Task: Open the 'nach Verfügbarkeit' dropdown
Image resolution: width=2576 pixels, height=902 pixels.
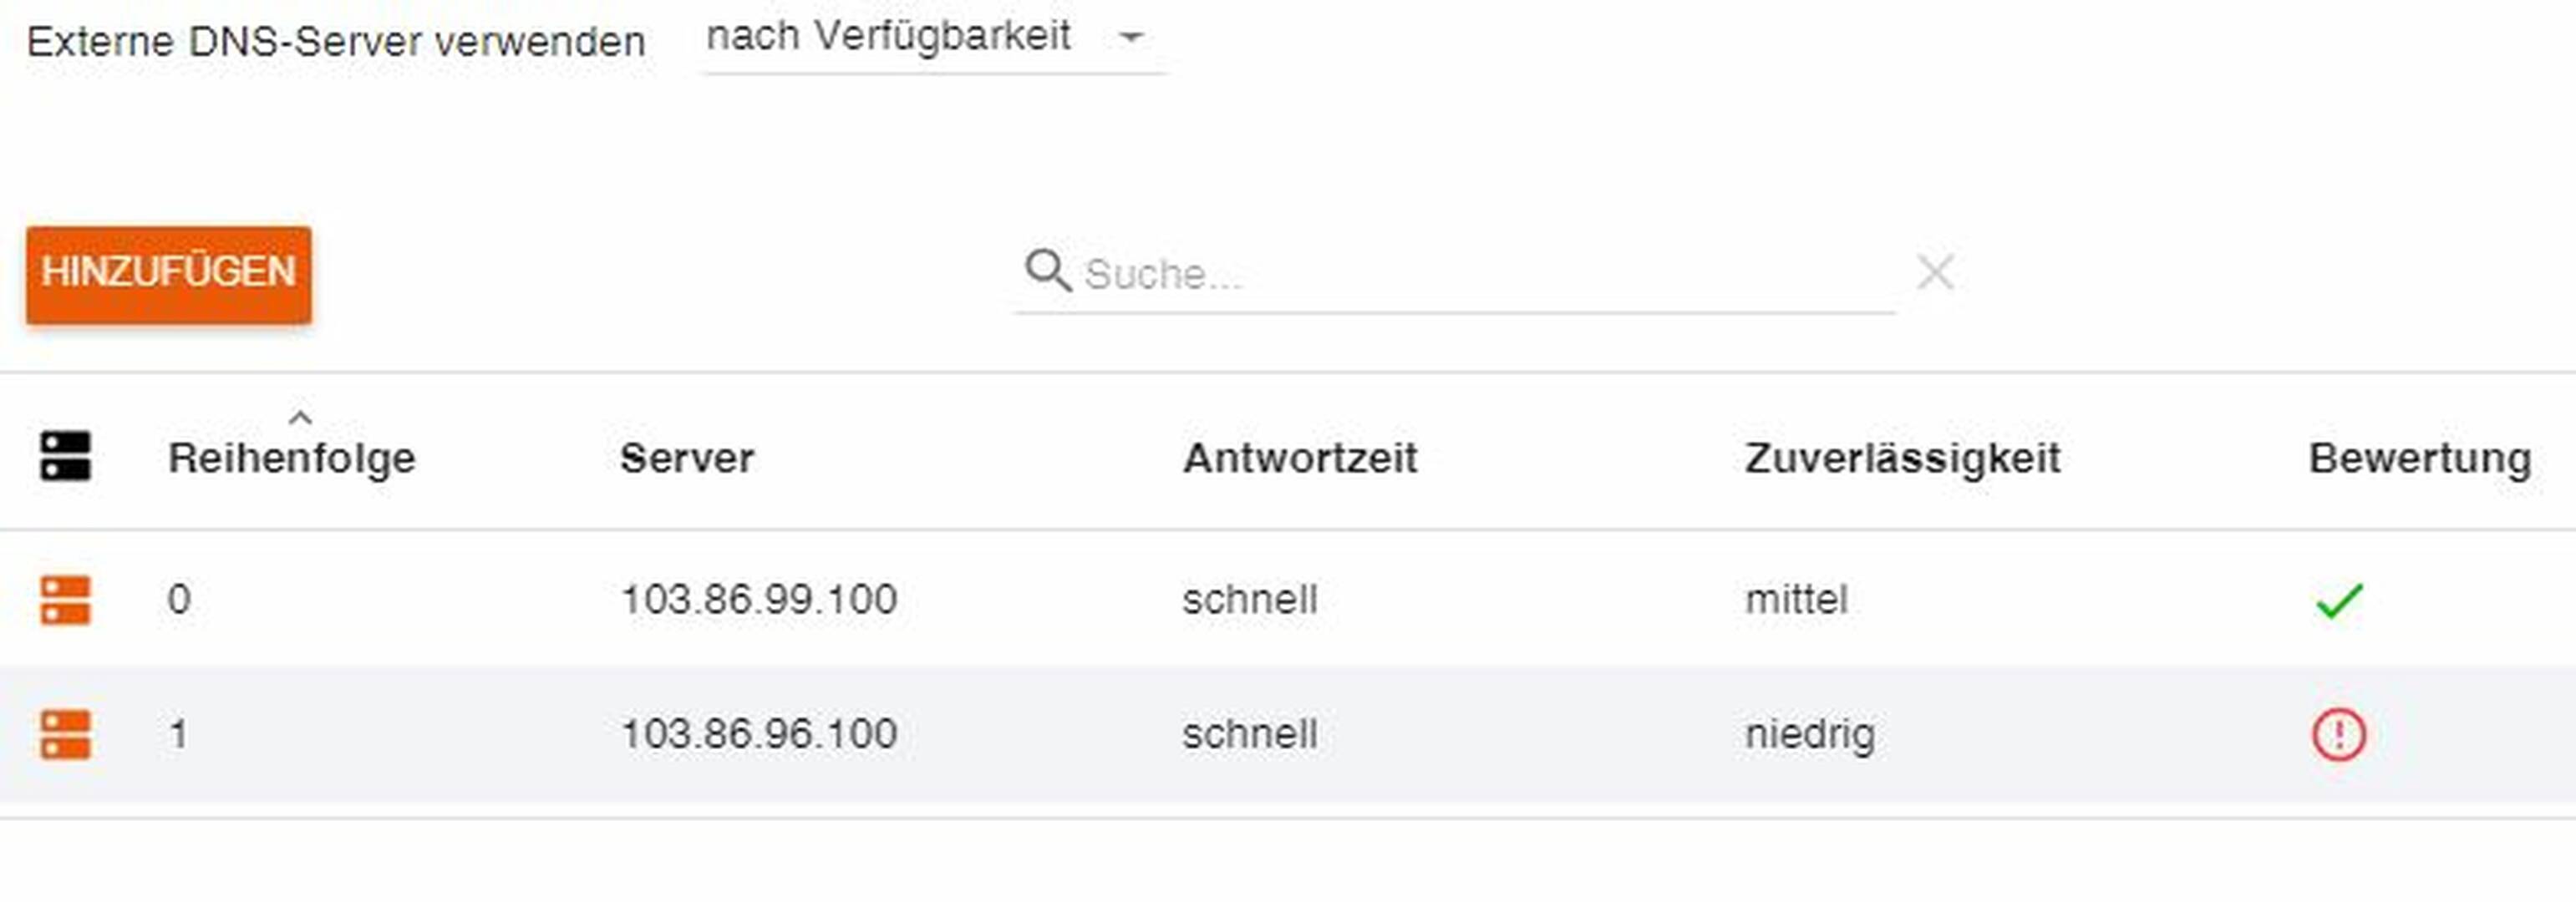Action: pos(933,38)
